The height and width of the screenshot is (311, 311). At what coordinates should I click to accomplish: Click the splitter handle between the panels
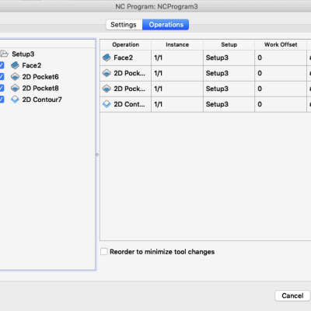[x=97, y=155]
